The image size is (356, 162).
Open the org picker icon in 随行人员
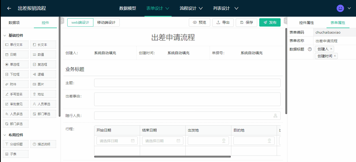(x=275, y=116)
